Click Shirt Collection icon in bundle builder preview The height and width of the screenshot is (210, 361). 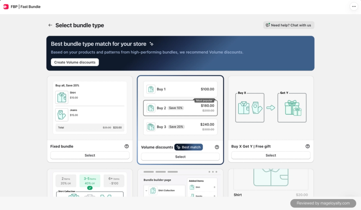click(153, 191)
